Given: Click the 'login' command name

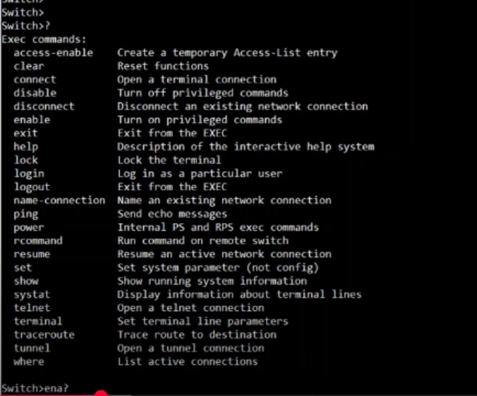Looking at the screenshot, I should (29, 174).
